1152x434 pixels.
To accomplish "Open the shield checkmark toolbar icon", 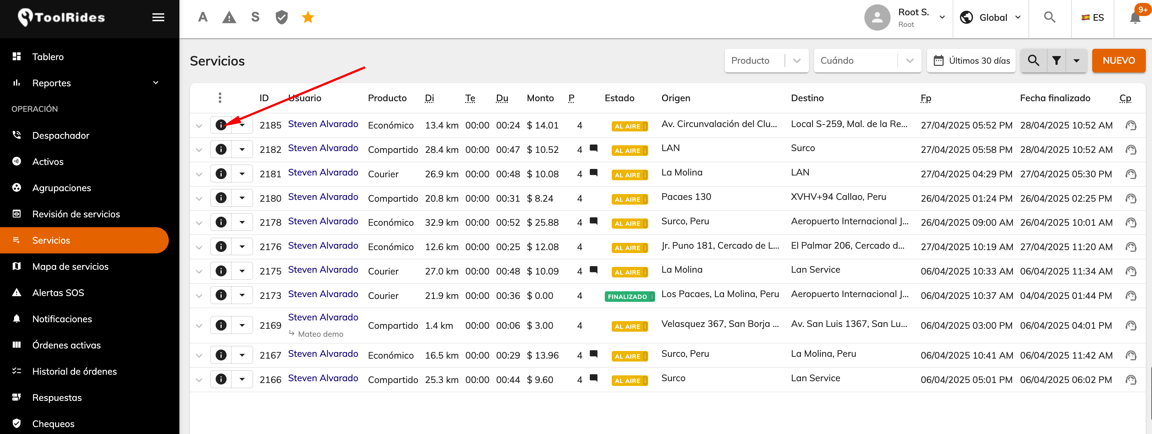I will click(282, 17).
